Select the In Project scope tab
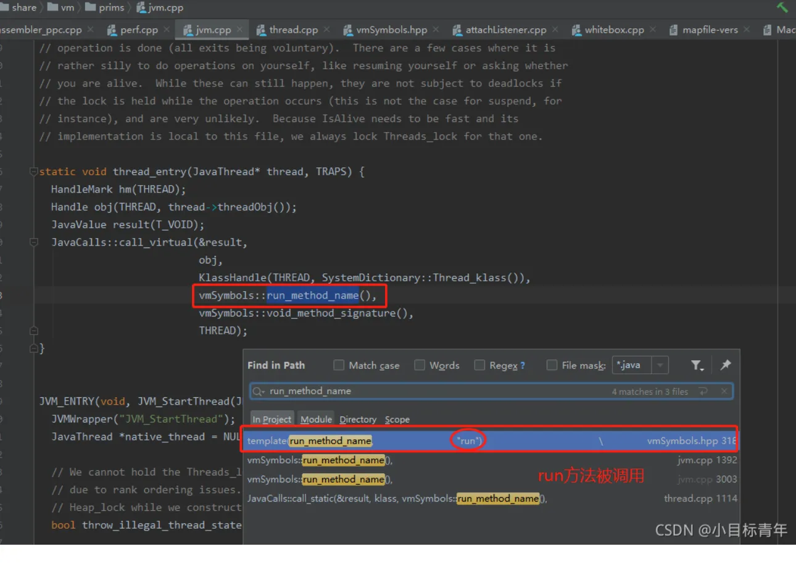The image size is (796, 570). click(x=272, y=419)
